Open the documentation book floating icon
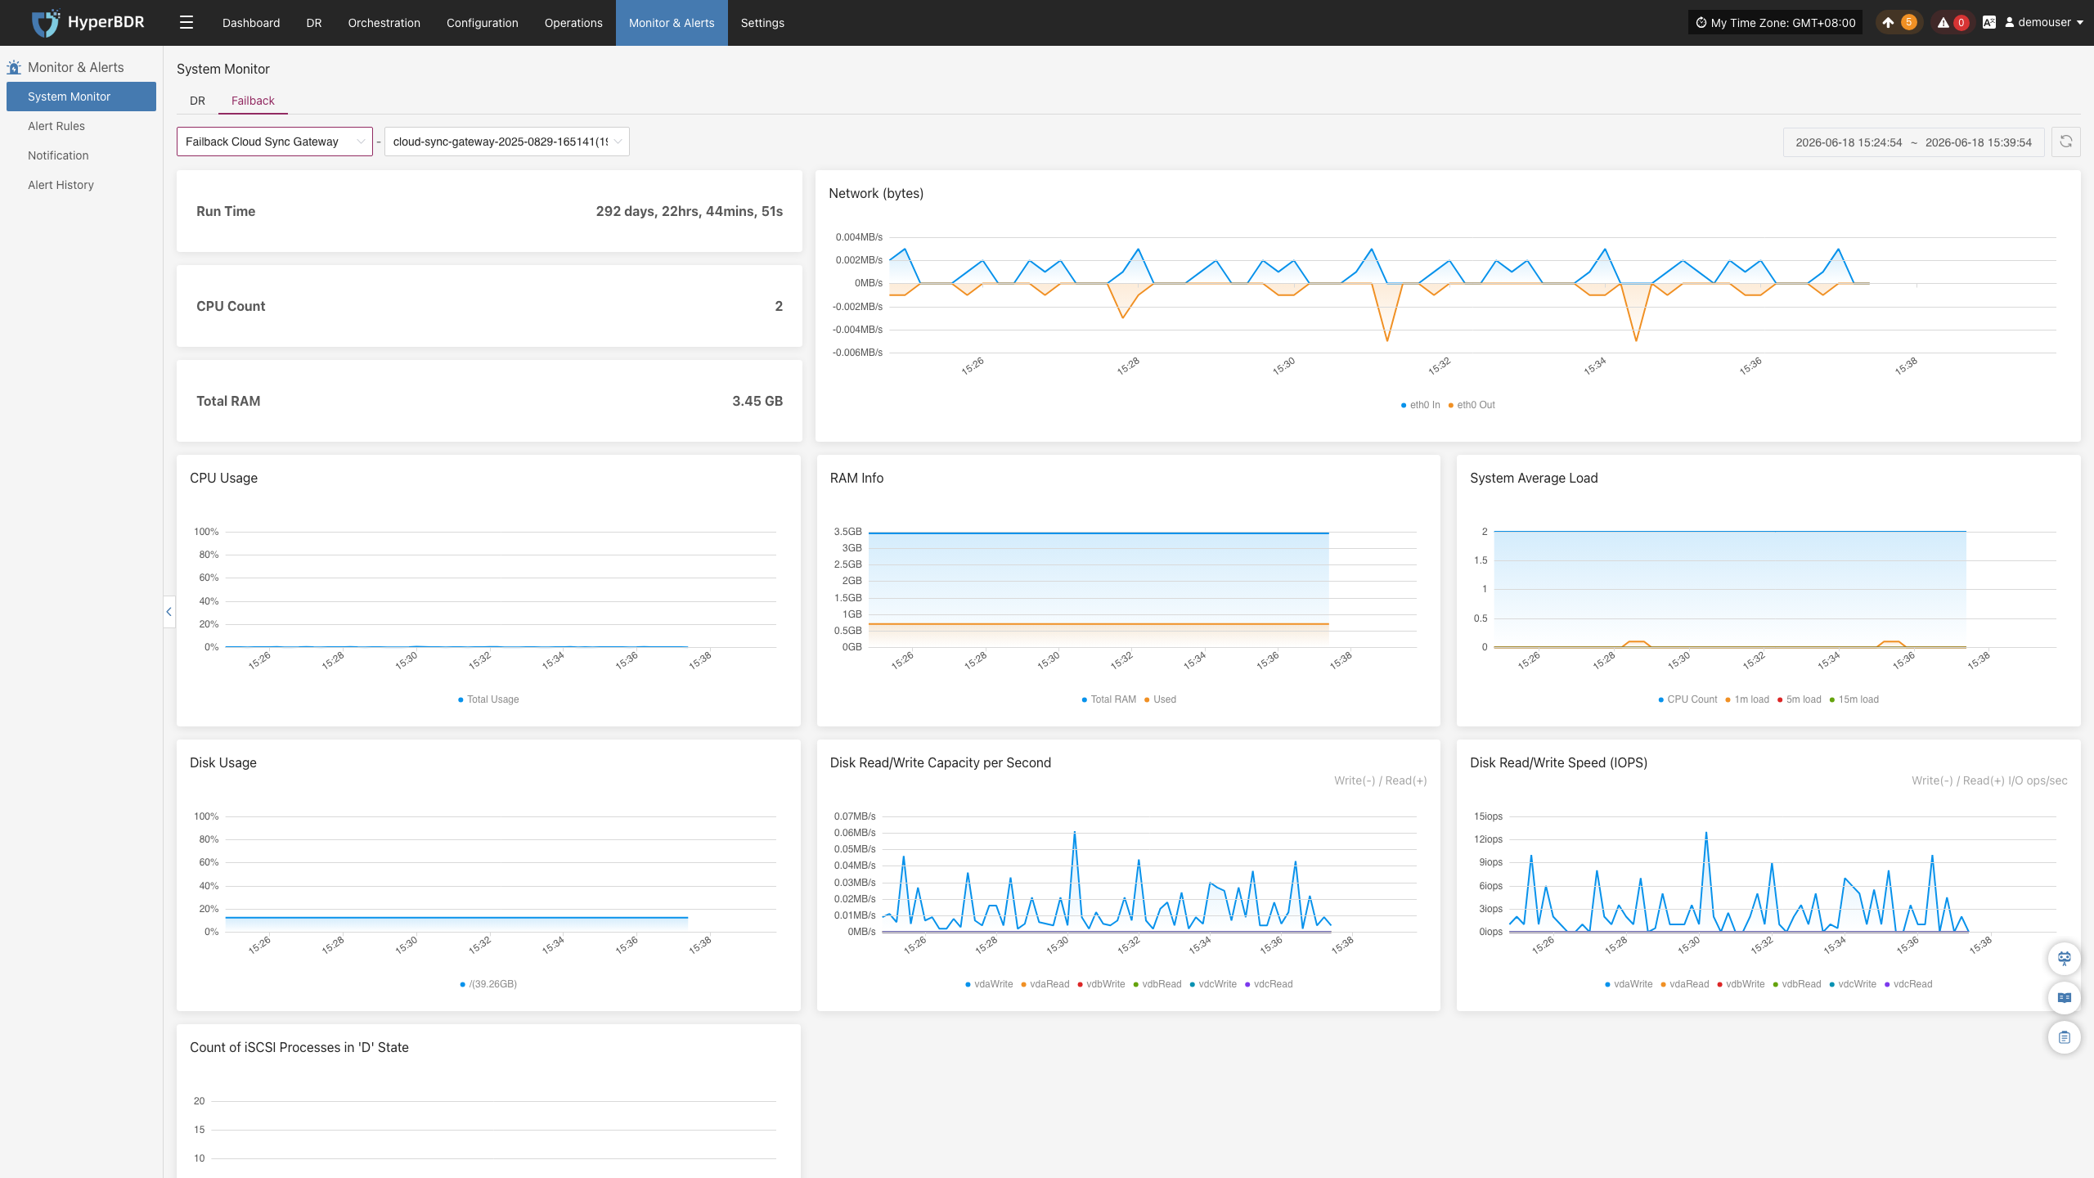This screenshot has height=1178, width=2094. tap(2065, 998)
